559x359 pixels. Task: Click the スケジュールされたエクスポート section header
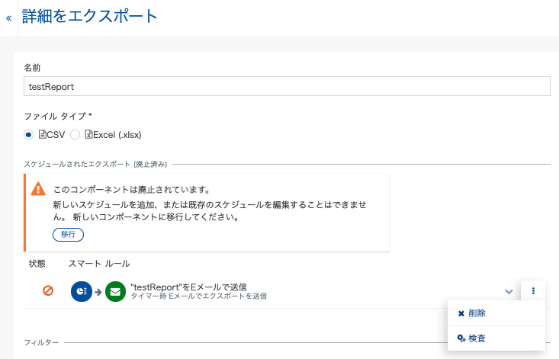coord(95,164)
